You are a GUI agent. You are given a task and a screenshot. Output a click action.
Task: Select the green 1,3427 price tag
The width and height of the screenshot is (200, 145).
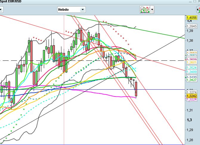(192, 80)
